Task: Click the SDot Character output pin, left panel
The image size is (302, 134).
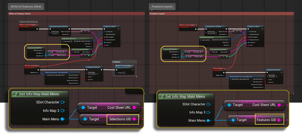Action: (x=62, y=102)
